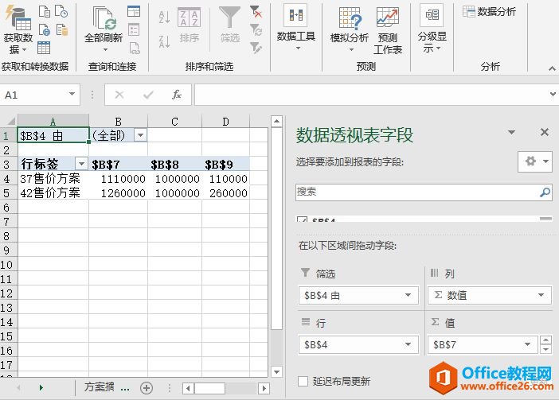Open the pane's gear Tools menu

pos(535,161)
